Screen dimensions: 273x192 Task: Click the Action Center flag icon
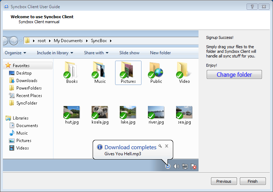point(193,166)
